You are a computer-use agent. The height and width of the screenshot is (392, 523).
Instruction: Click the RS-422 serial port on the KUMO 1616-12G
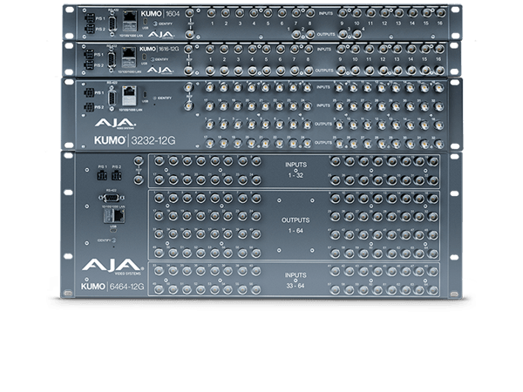pos(112,59)
